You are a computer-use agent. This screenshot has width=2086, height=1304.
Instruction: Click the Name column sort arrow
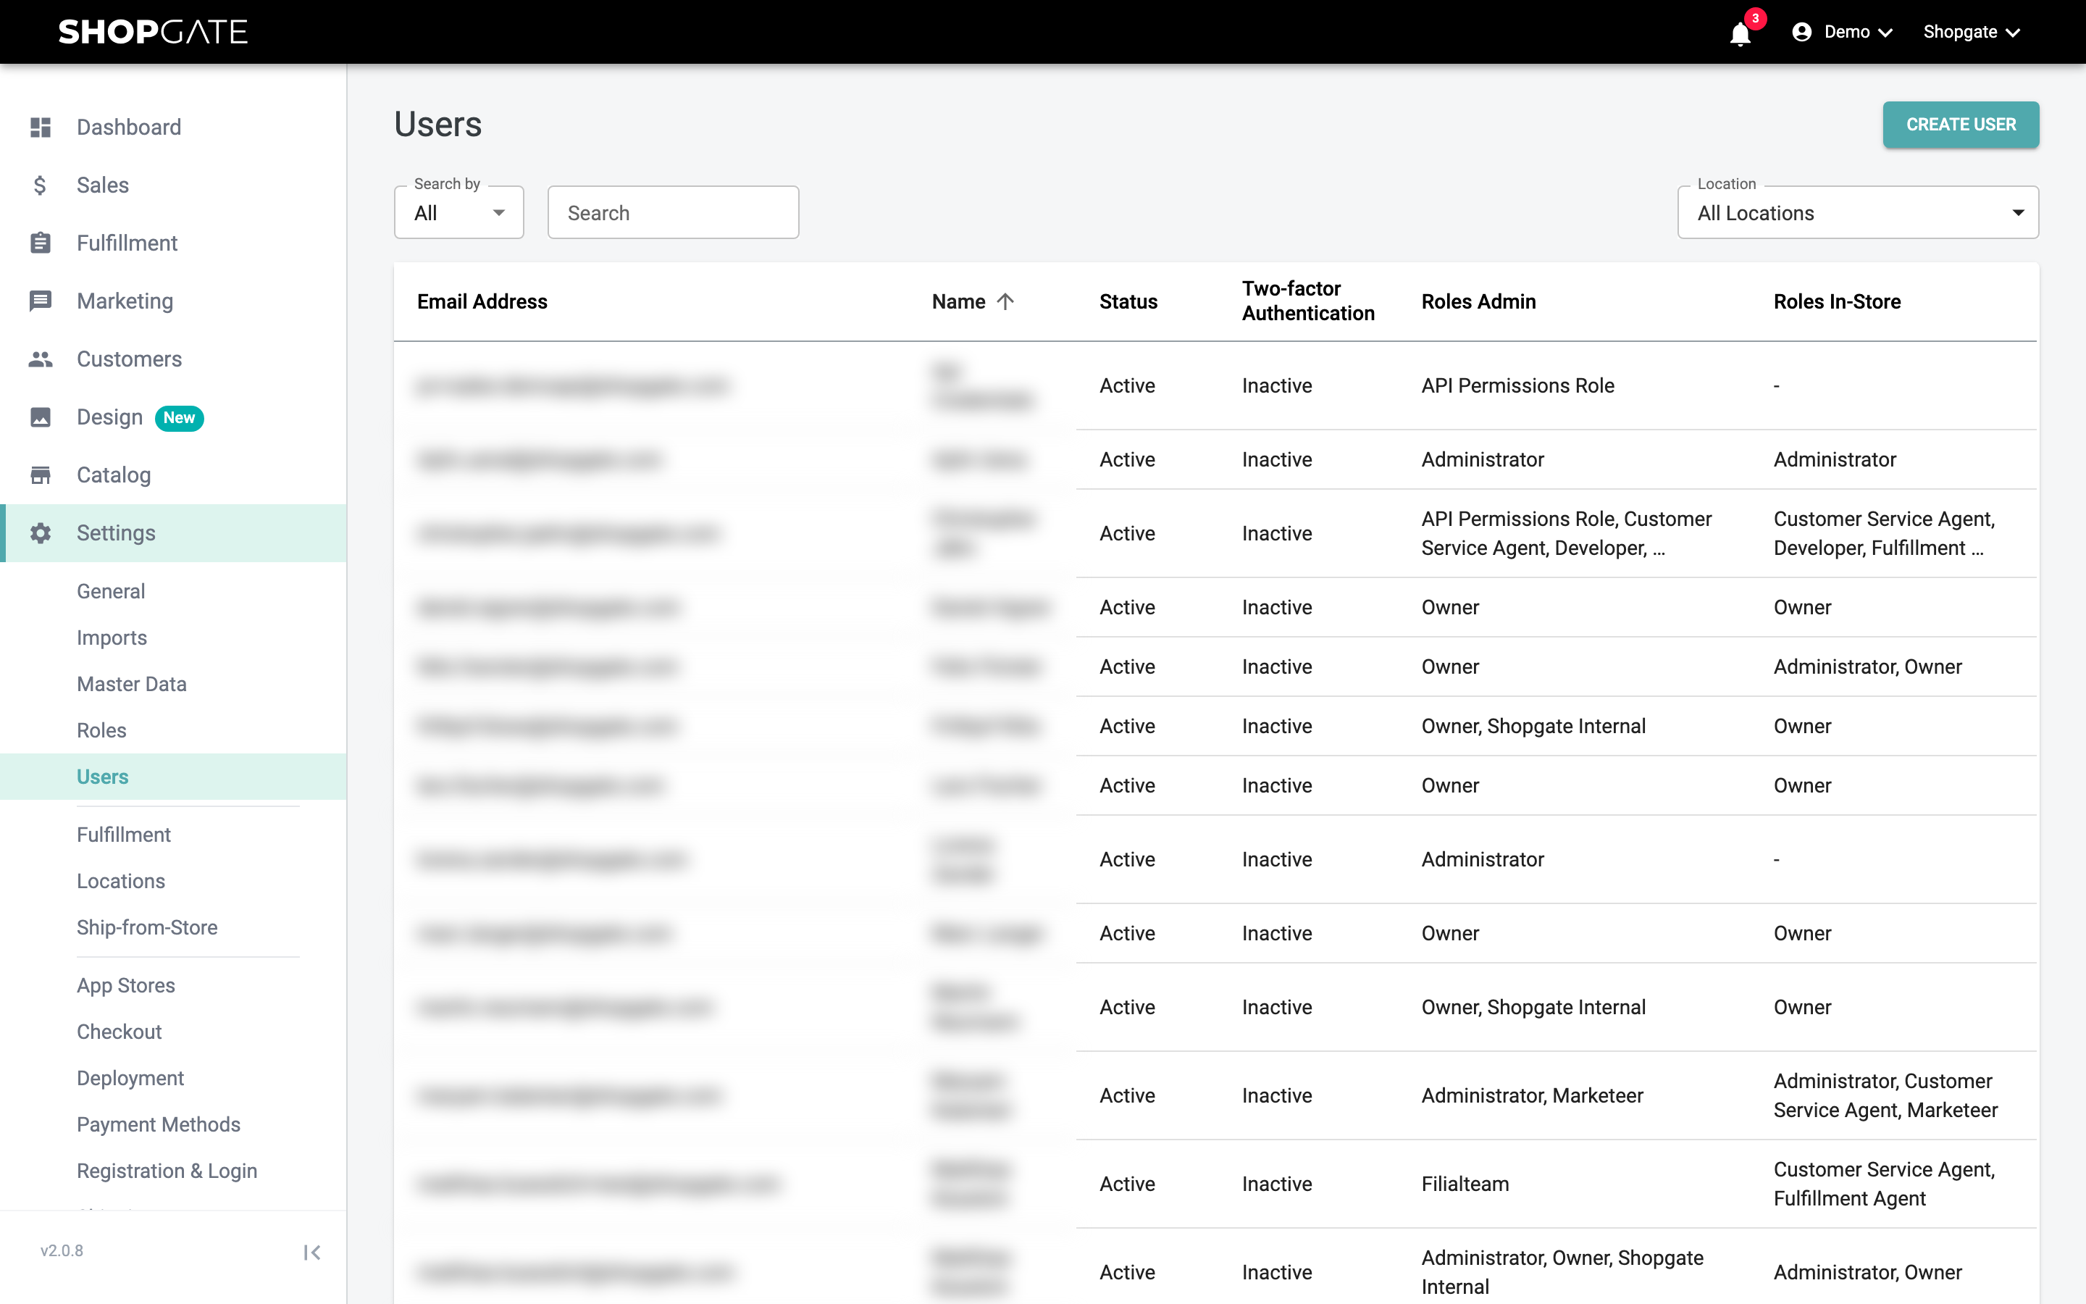tap(1005, 301)
